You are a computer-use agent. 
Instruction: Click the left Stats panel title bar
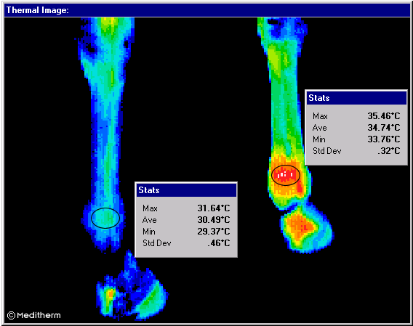[186, 190]
